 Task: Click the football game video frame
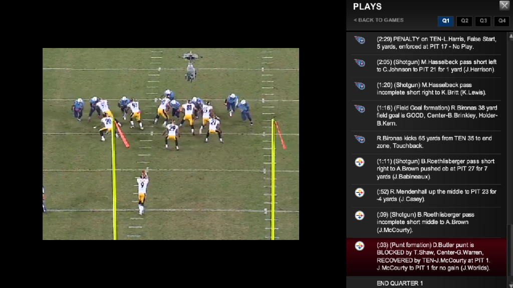coord(171,144)
